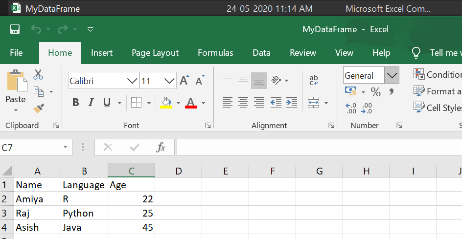The height and width of the screenshot is (239, 462).
Task: Apply Percent Style formatting
Action: tap(375, 92)
